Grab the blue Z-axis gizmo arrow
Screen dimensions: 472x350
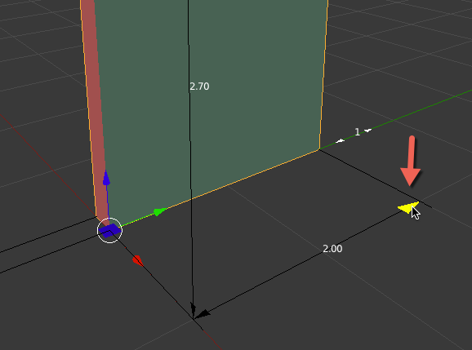(106, 178)
